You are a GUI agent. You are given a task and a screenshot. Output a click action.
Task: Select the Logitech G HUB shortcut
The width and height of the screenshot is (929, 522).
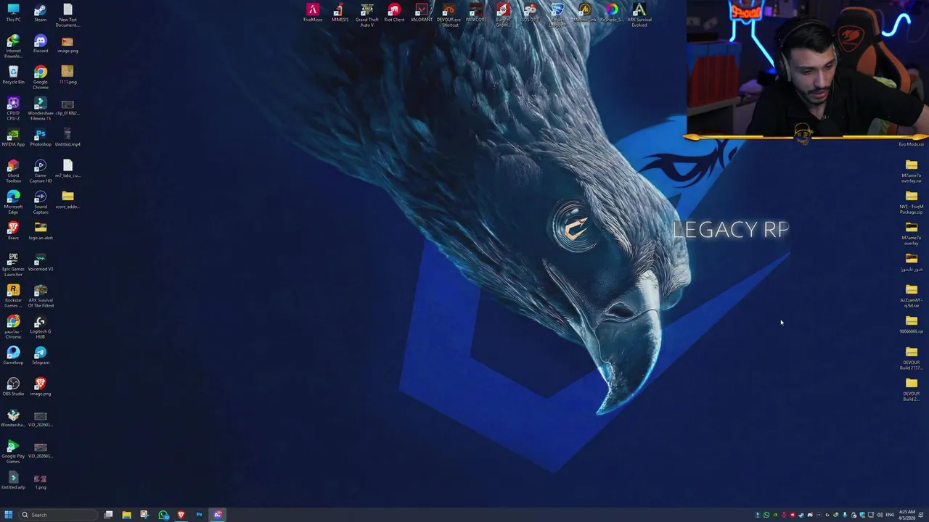40,327
